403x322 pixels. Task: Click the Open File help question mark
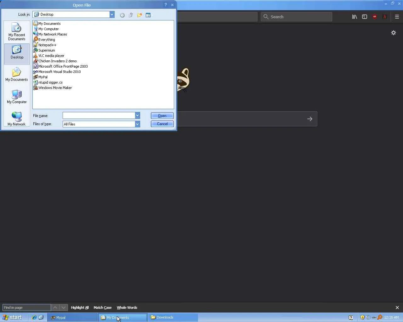click(x=166, y=5)
